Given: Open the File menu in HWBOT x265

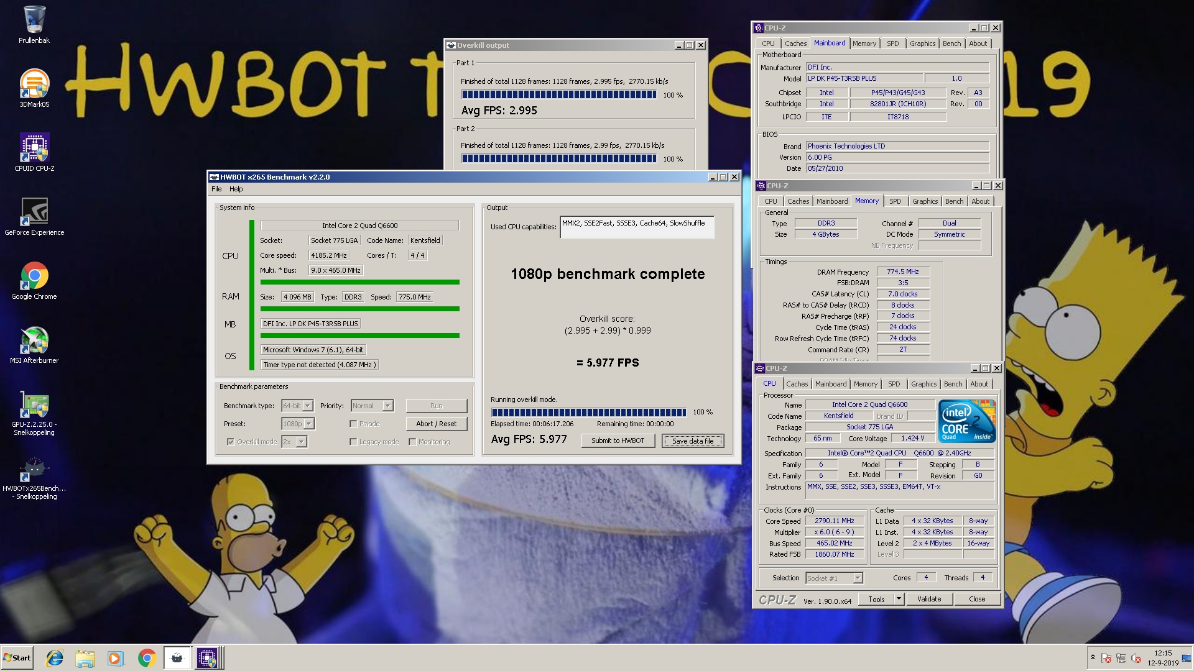Looking at the screenshot, I should 216,189.
